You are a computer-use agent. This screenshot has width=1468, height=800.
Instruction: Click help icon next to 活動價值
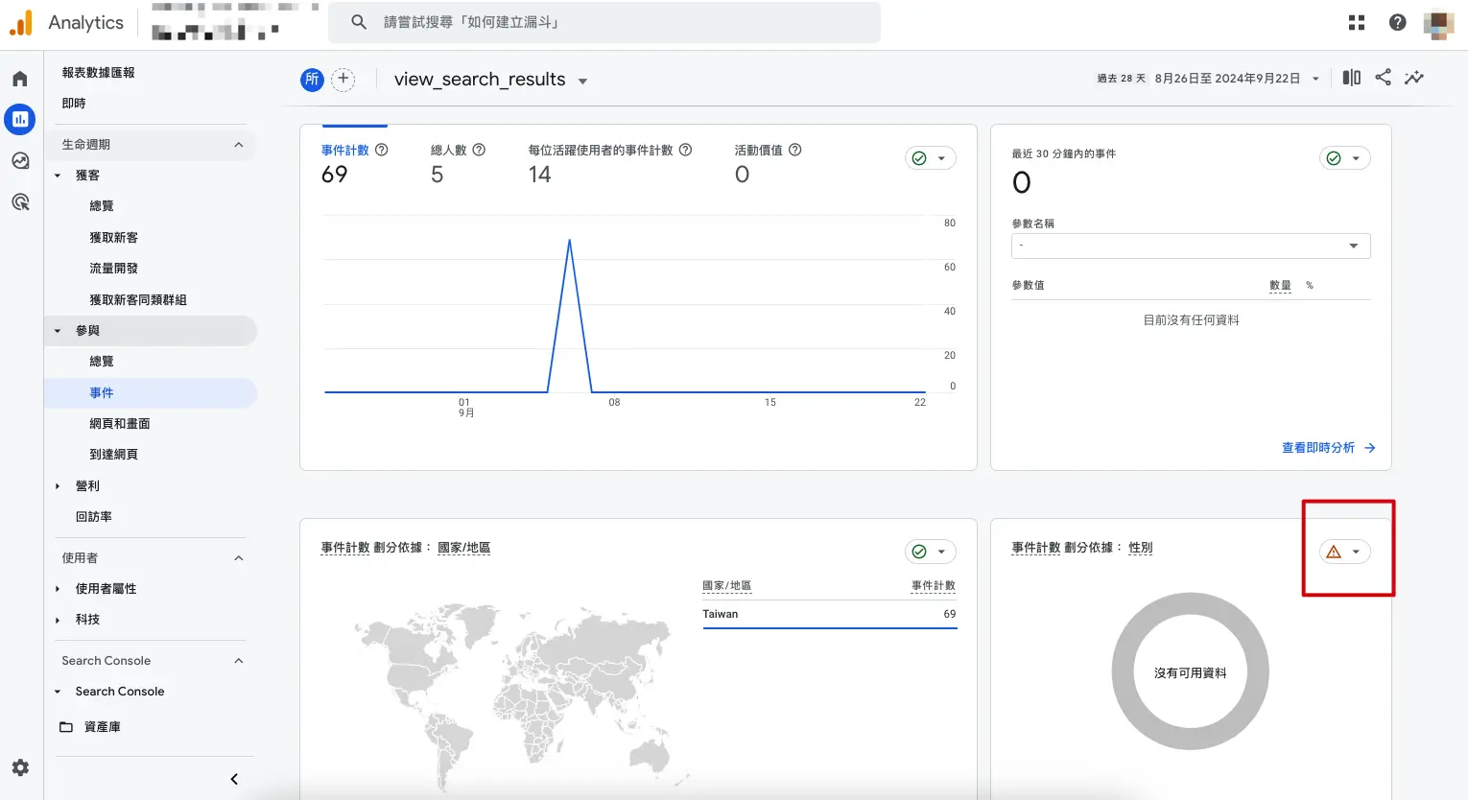(795, 150)
